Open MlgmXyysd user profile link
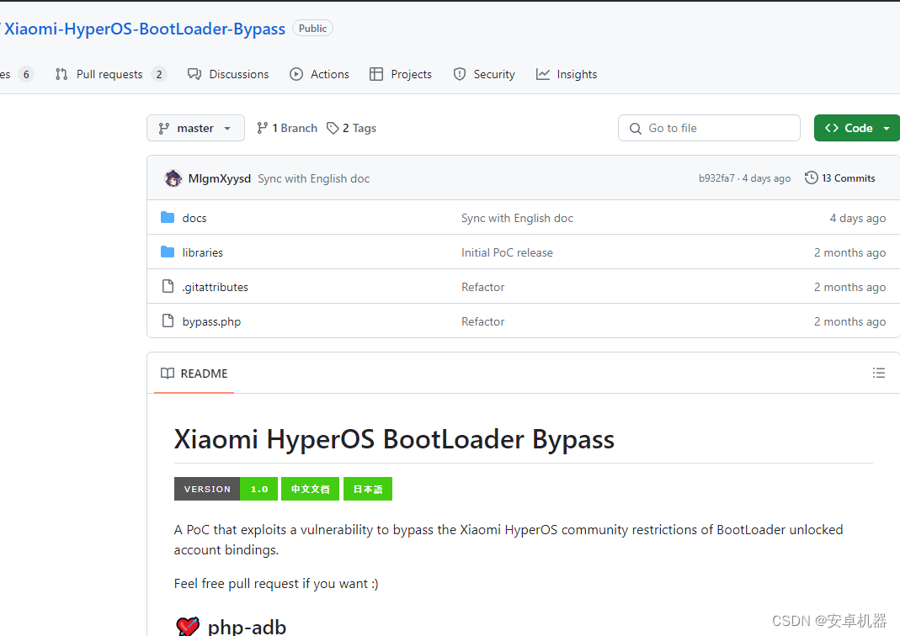 click(219, 178)
